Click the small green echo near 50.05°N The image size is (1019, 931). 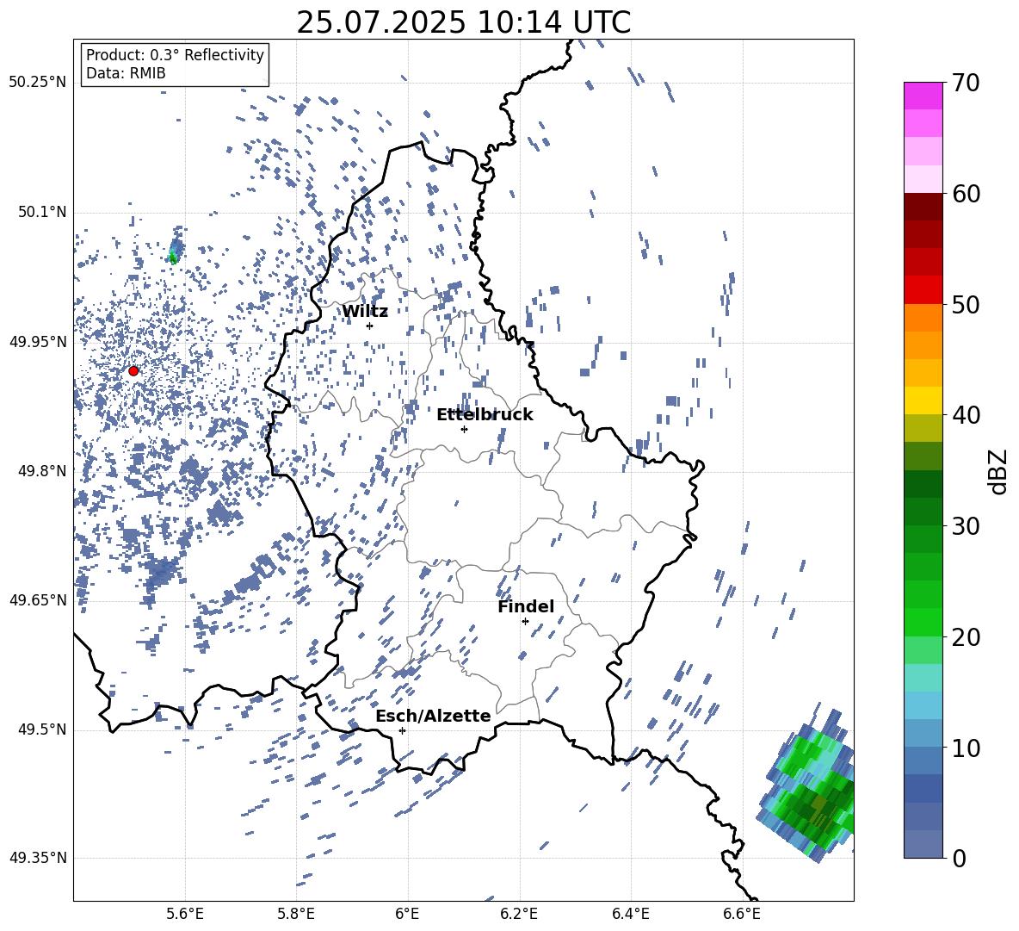tap(174, 252)
